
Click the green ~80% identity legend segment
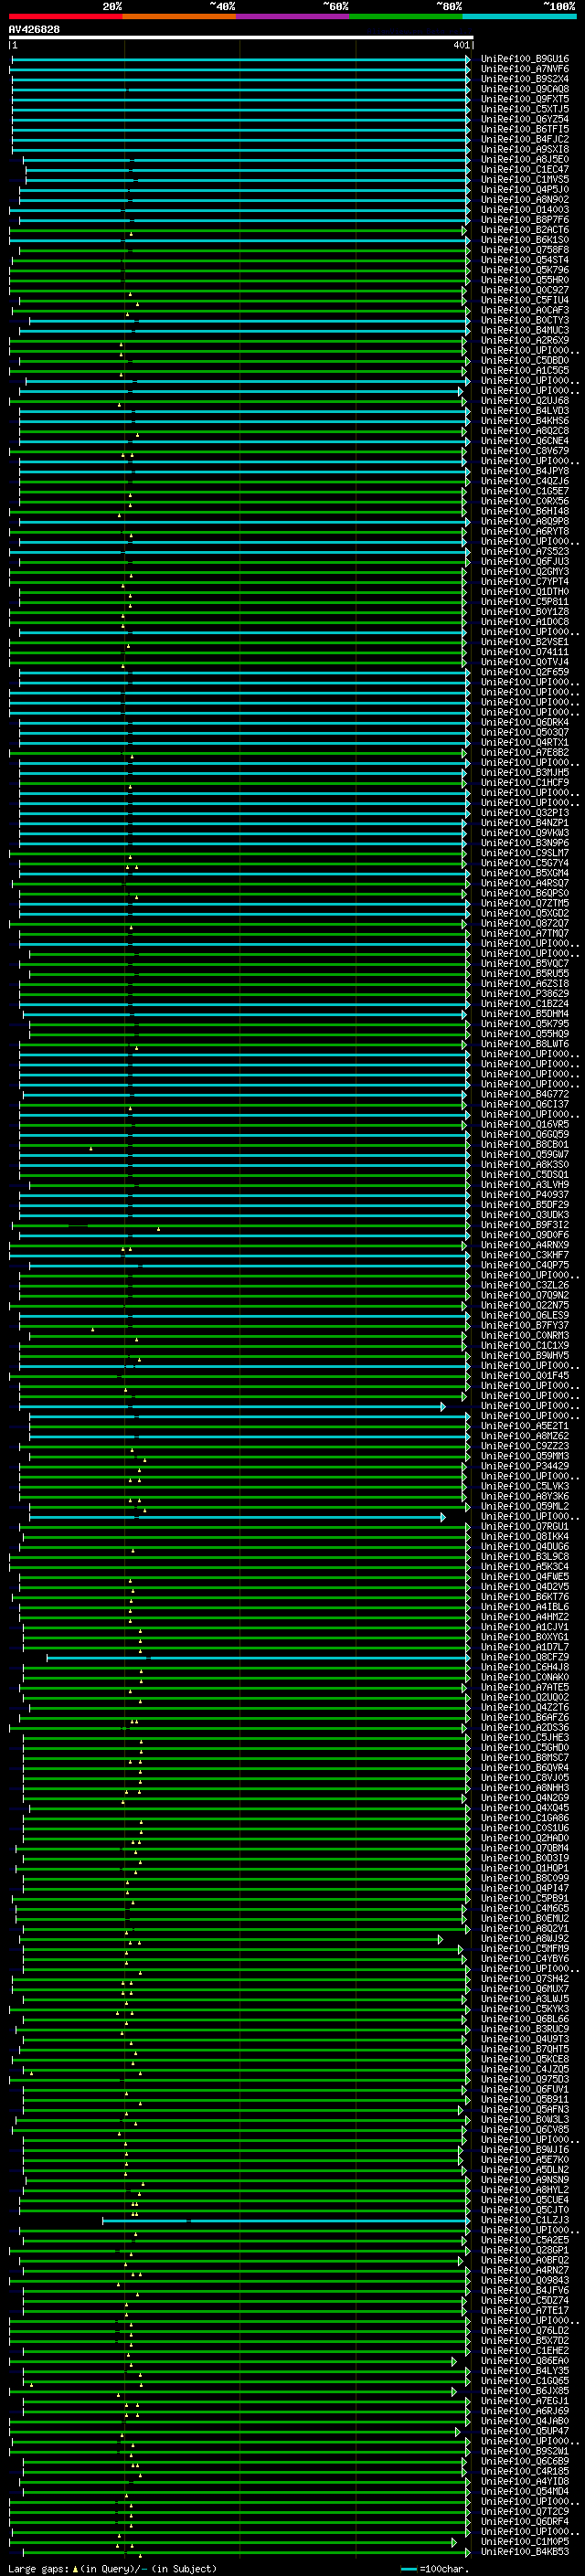(x=406, y=16)
